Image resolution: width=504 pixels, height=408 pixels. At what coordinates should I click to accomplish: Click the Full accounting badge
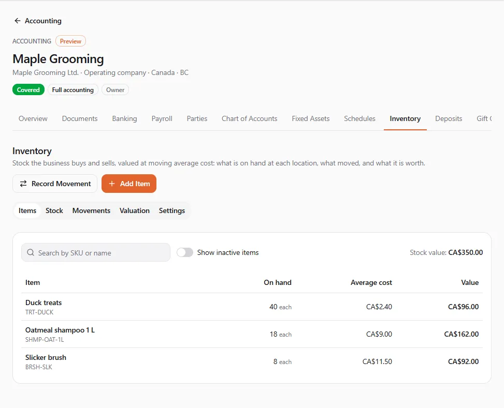73,90
